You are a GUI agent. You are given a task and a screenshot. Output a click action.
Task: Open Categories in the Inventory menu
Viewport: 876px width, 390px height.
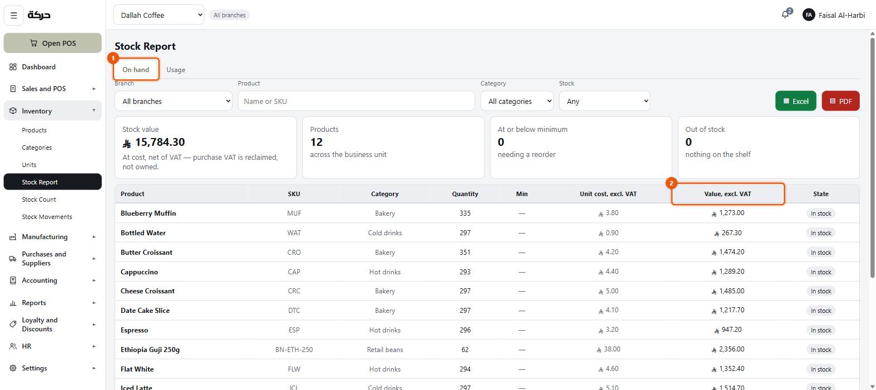53,148
